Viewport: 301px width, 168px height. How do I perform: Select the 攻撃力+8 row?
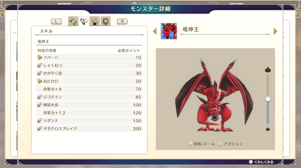click(89, 89)
